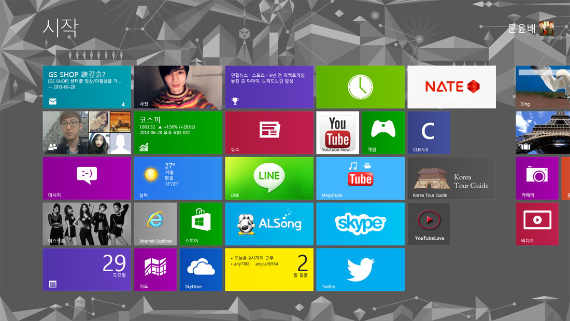Open the GS SHOP mail tile
570x321 pixels.
pos(87,87)
